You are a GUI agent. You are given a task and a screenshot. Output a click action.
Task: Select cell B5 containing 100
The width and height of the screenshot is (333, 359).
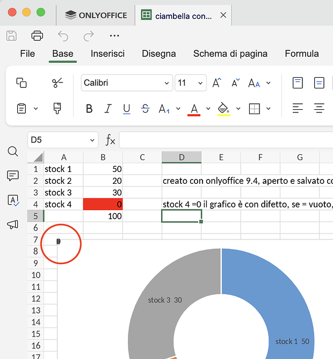click(x=103, y=216)
